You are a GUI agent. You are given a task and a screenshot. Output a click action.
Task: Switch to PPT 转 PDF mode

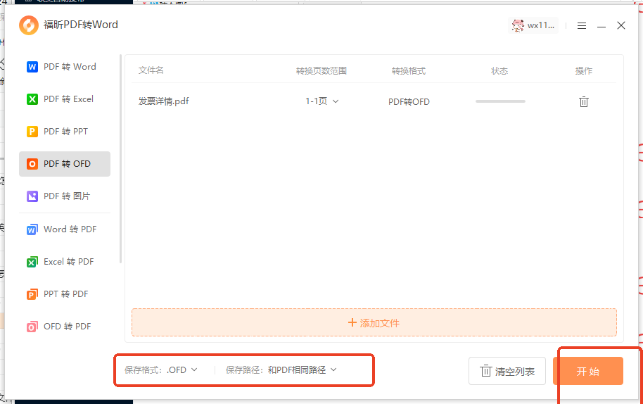point(65,294)
